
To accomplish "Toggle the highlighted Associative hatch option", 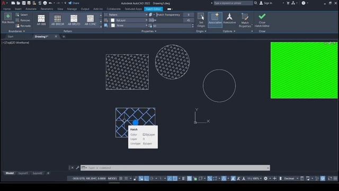I will [215, 20].
